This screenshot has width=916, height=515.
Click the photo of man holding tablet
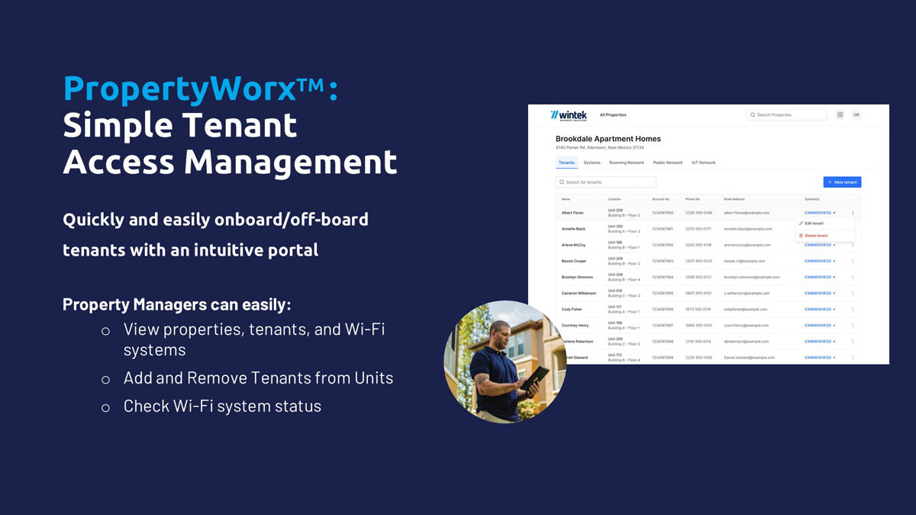[505, 362]
